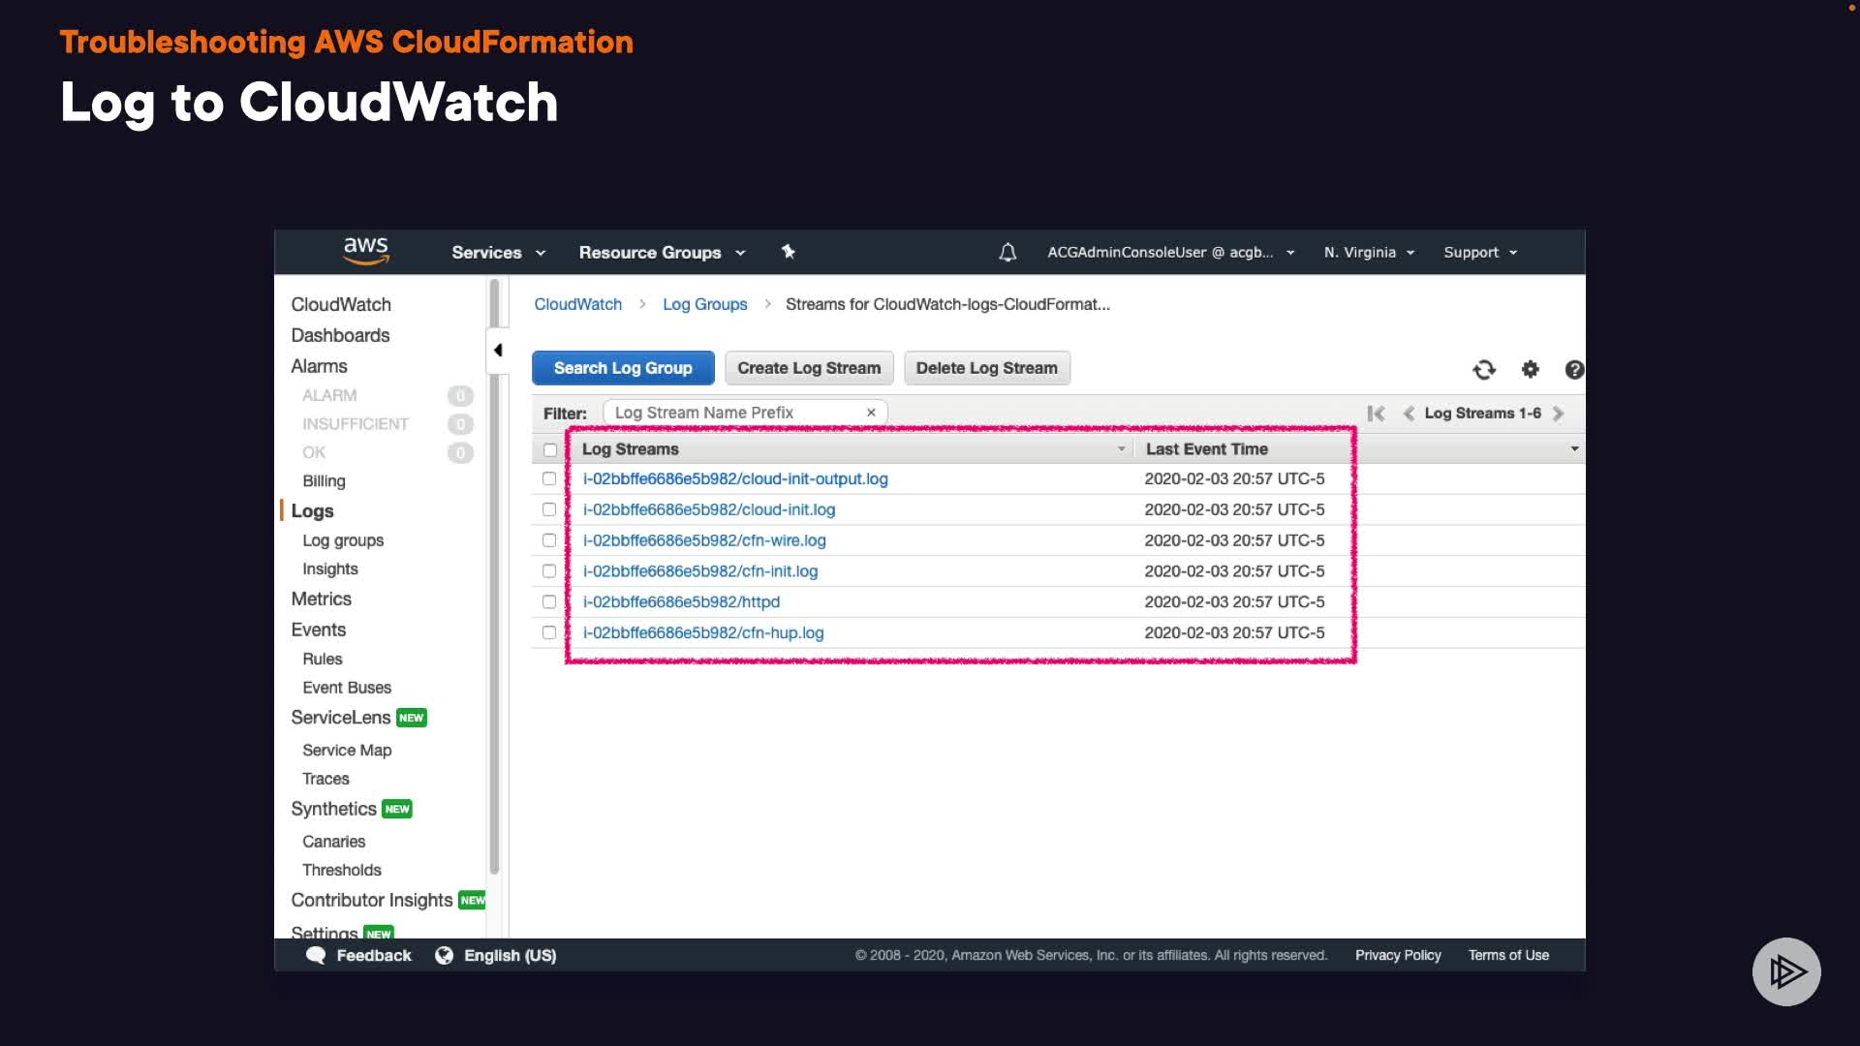Expand the Resource Groups dropdown
This screenshot has height=1046, width=1860.
tap(662, 253)
